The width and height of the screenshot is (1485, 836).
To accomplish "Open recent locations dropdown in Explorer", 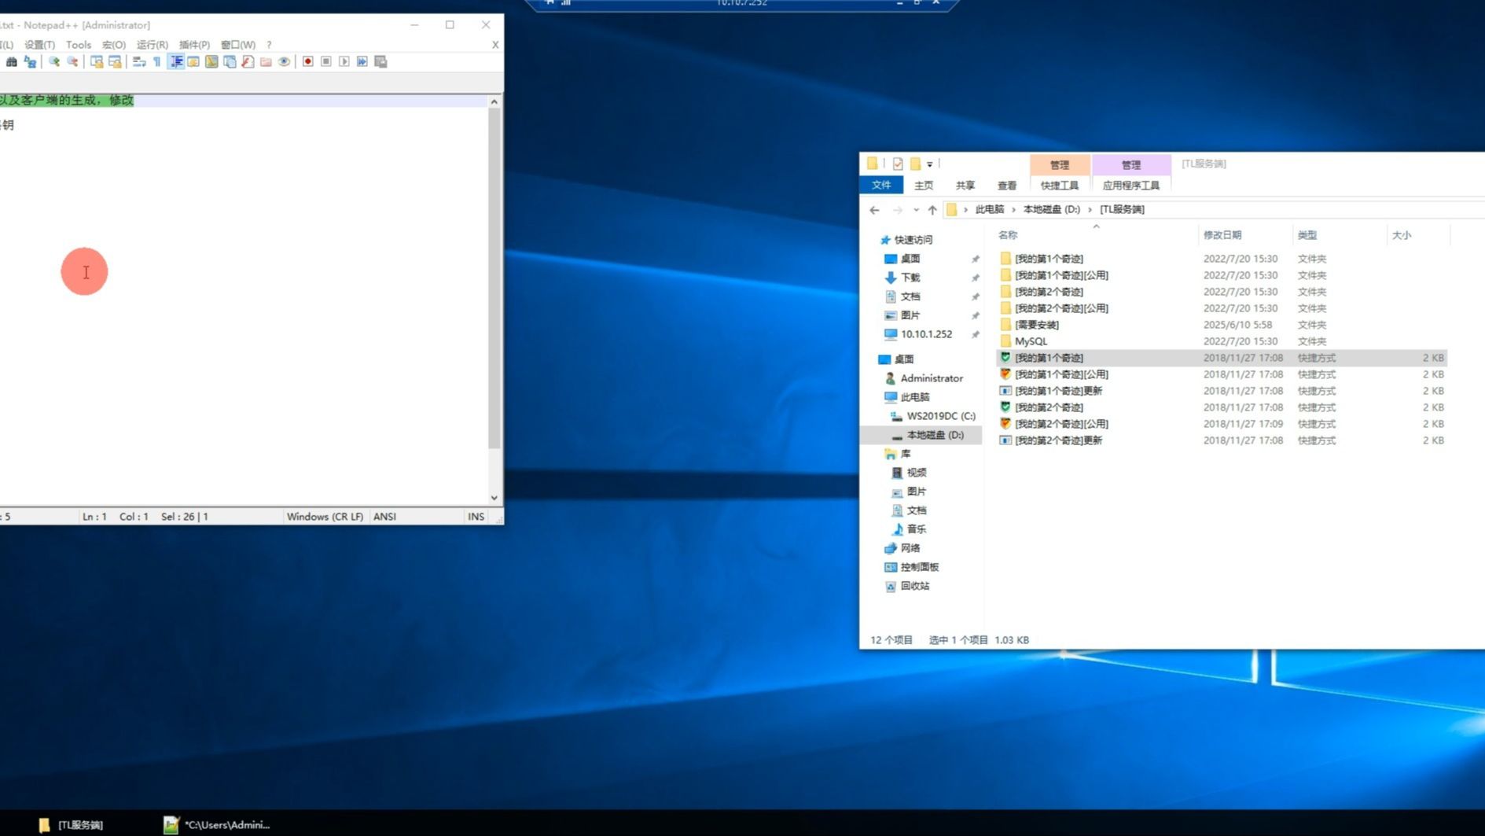I will click(x=916, y=210).
